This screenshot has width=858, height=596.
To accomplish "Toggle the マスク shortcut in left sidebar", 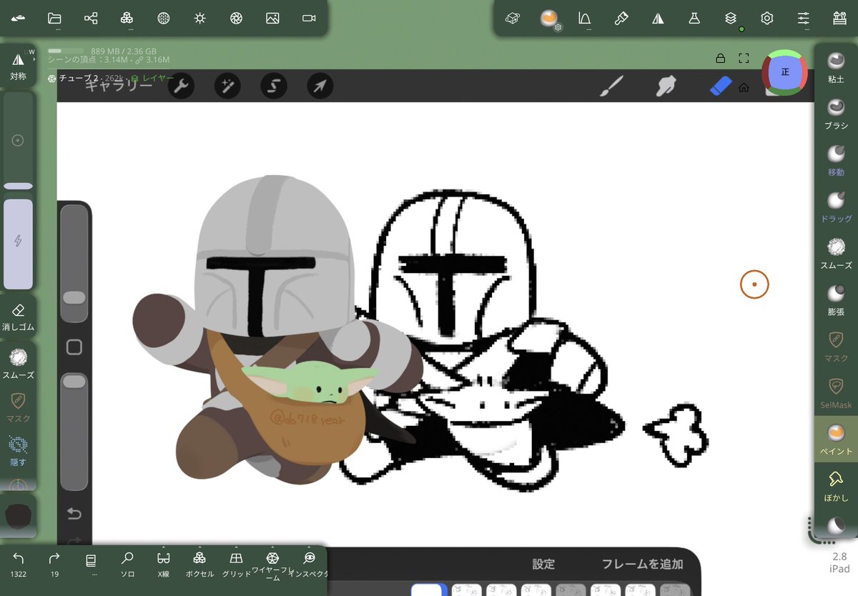I will pyautogui.click(x=19, y=408).
